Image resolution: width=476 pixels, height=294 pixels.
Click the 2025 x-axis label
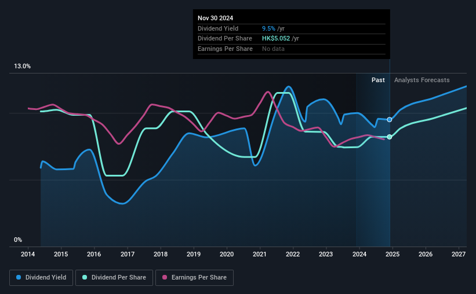click(392, 254)
